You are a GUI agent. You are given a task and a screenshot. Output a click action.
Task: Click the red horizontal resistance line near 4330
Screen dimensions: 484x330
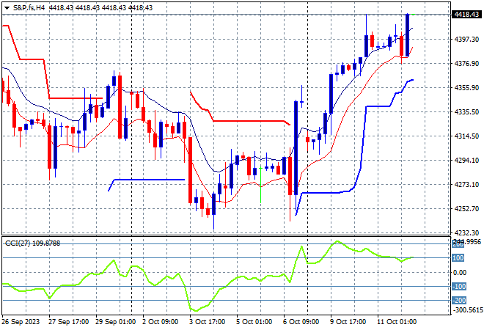[76, 98]
